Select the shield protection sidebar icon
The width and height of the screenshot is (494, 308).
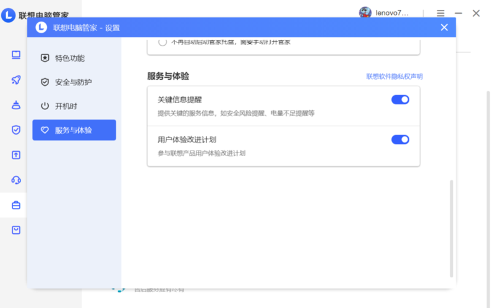16,130
